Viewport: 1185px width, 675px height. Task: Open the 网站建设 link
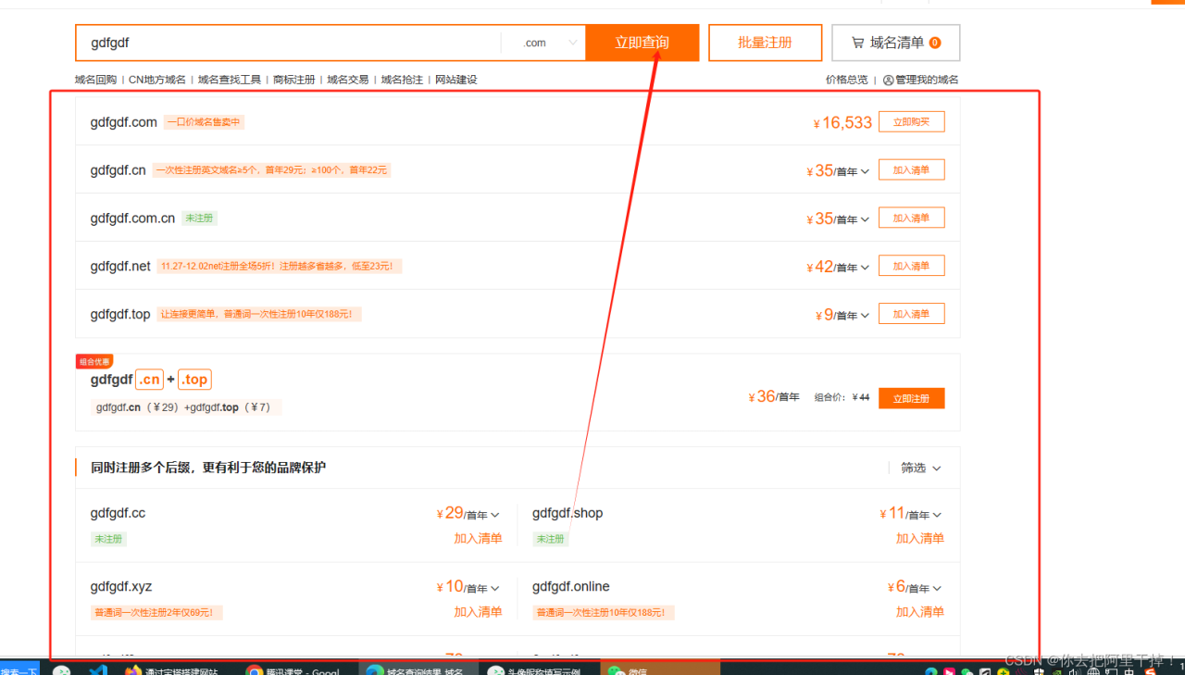[x=456, y=81]
